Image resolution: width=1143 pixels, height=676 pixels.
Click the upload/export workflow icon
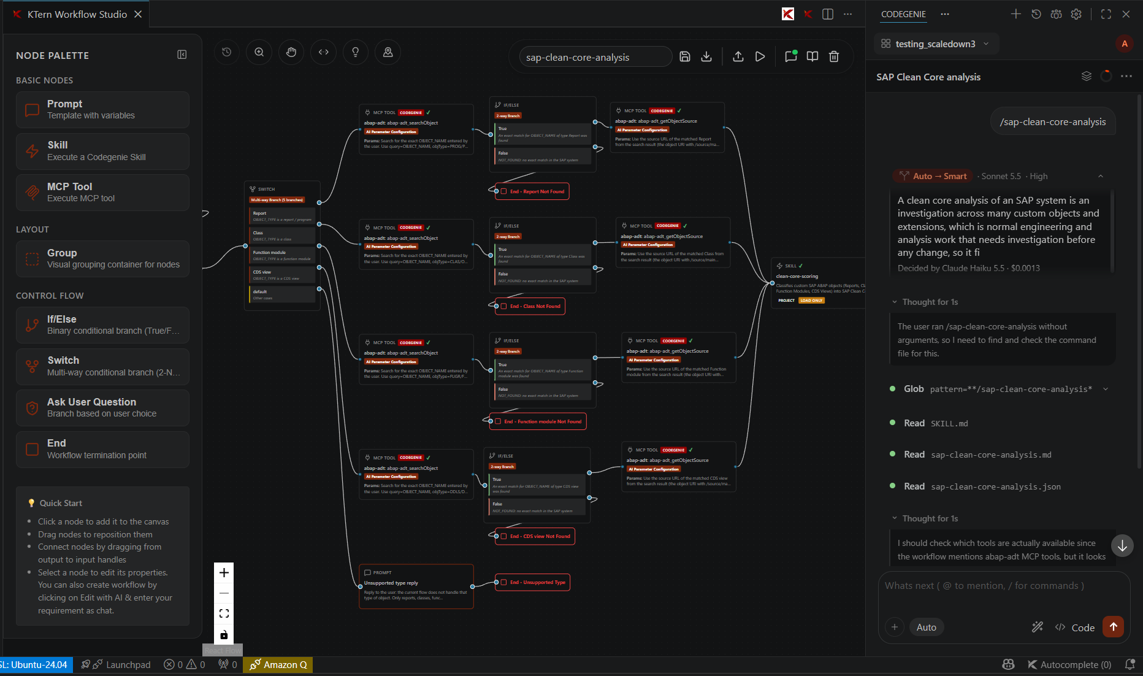click(738, 56)
